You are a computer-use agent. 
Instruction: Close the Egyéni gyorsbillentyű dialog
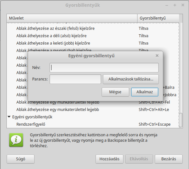[x=157, y=56]
